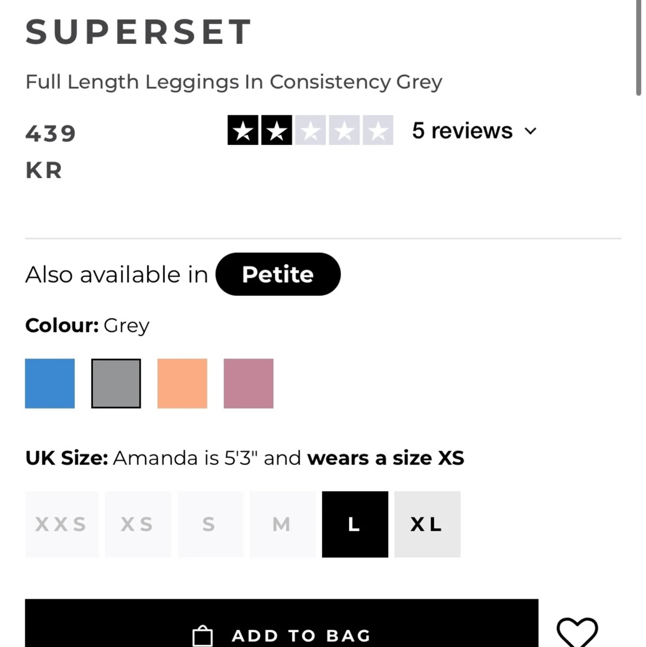Switch to the Petite range

click(278, 274)
